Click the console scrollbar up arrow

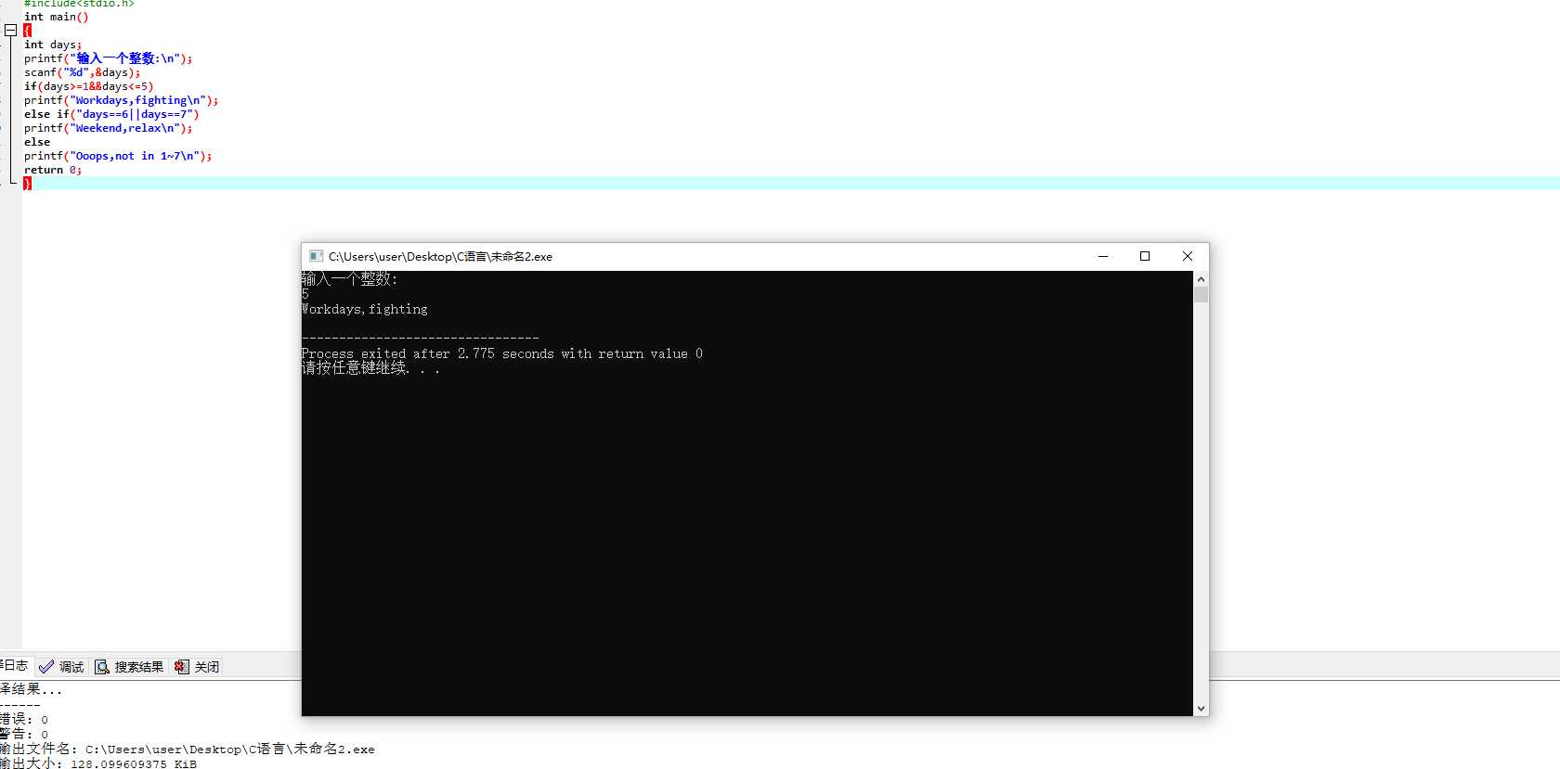1201,279
